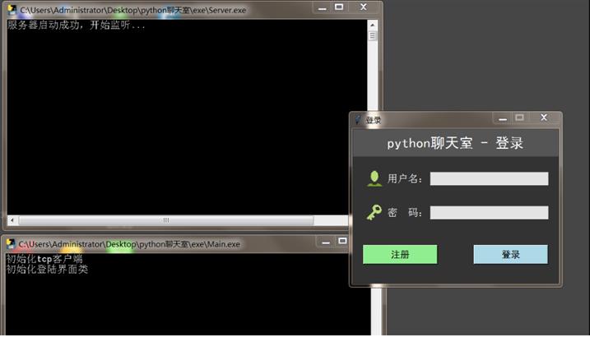Screen dimensions: 590x337
Task: Maximize the Main.exe console window
Action: point(342,241)
